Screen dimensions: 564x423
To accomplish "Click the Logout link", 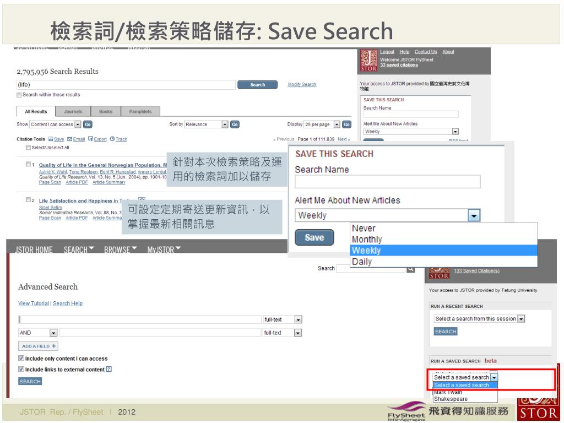I will click(x=387, y=52).
